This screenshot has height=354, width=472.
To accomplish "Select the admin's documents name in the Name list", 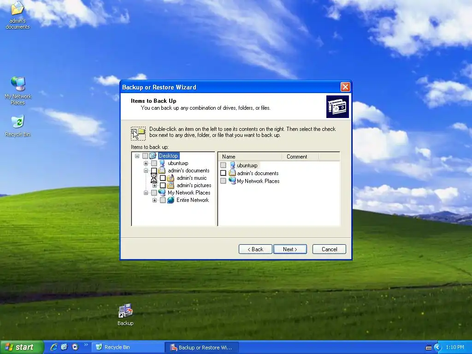I will (x=258, y=173).
